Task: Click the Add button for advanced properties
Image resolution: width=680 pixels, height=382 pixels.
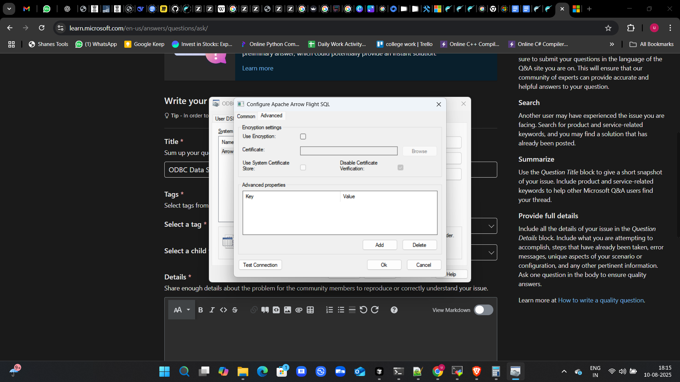Action: click(x=379, y=245)
